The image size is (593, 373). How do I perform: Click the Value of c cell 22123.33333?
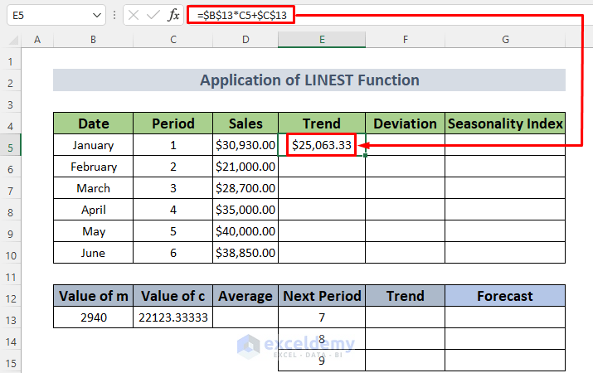(x=173, y=317)
